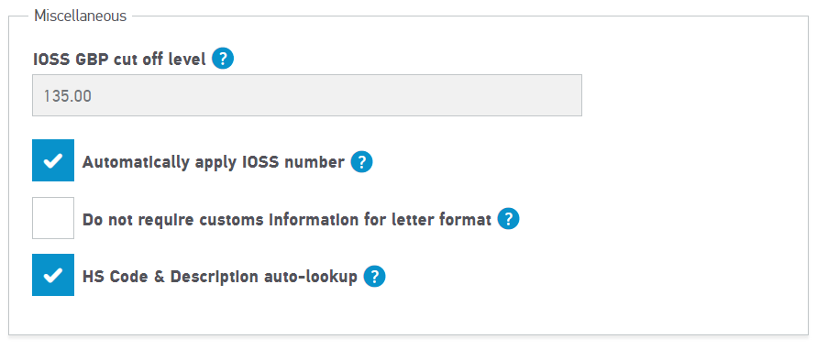Click the 'IOSS GBP cut off level' label

coord(119,60)
